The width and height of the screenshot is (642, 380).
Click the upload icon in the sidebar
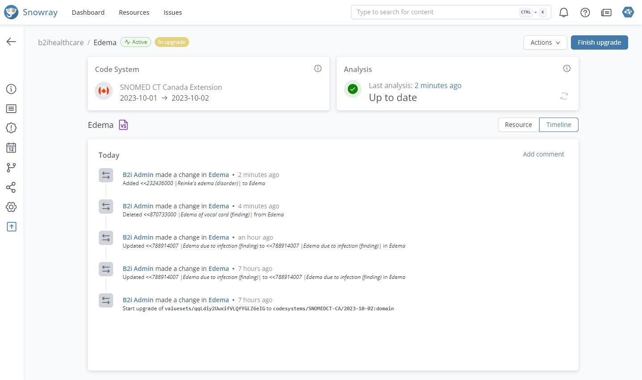pyautogui.click(x=11, y=227)
